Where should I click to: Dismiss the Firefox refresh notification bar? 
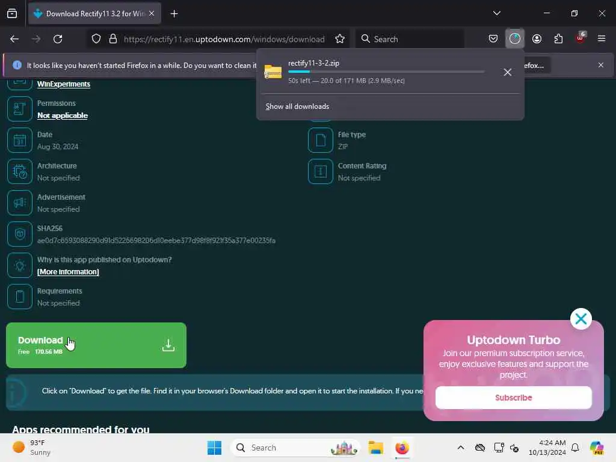pos(601,65)
